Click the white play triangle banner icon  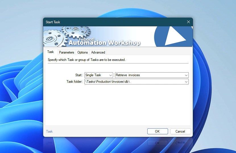coord(175,36)
